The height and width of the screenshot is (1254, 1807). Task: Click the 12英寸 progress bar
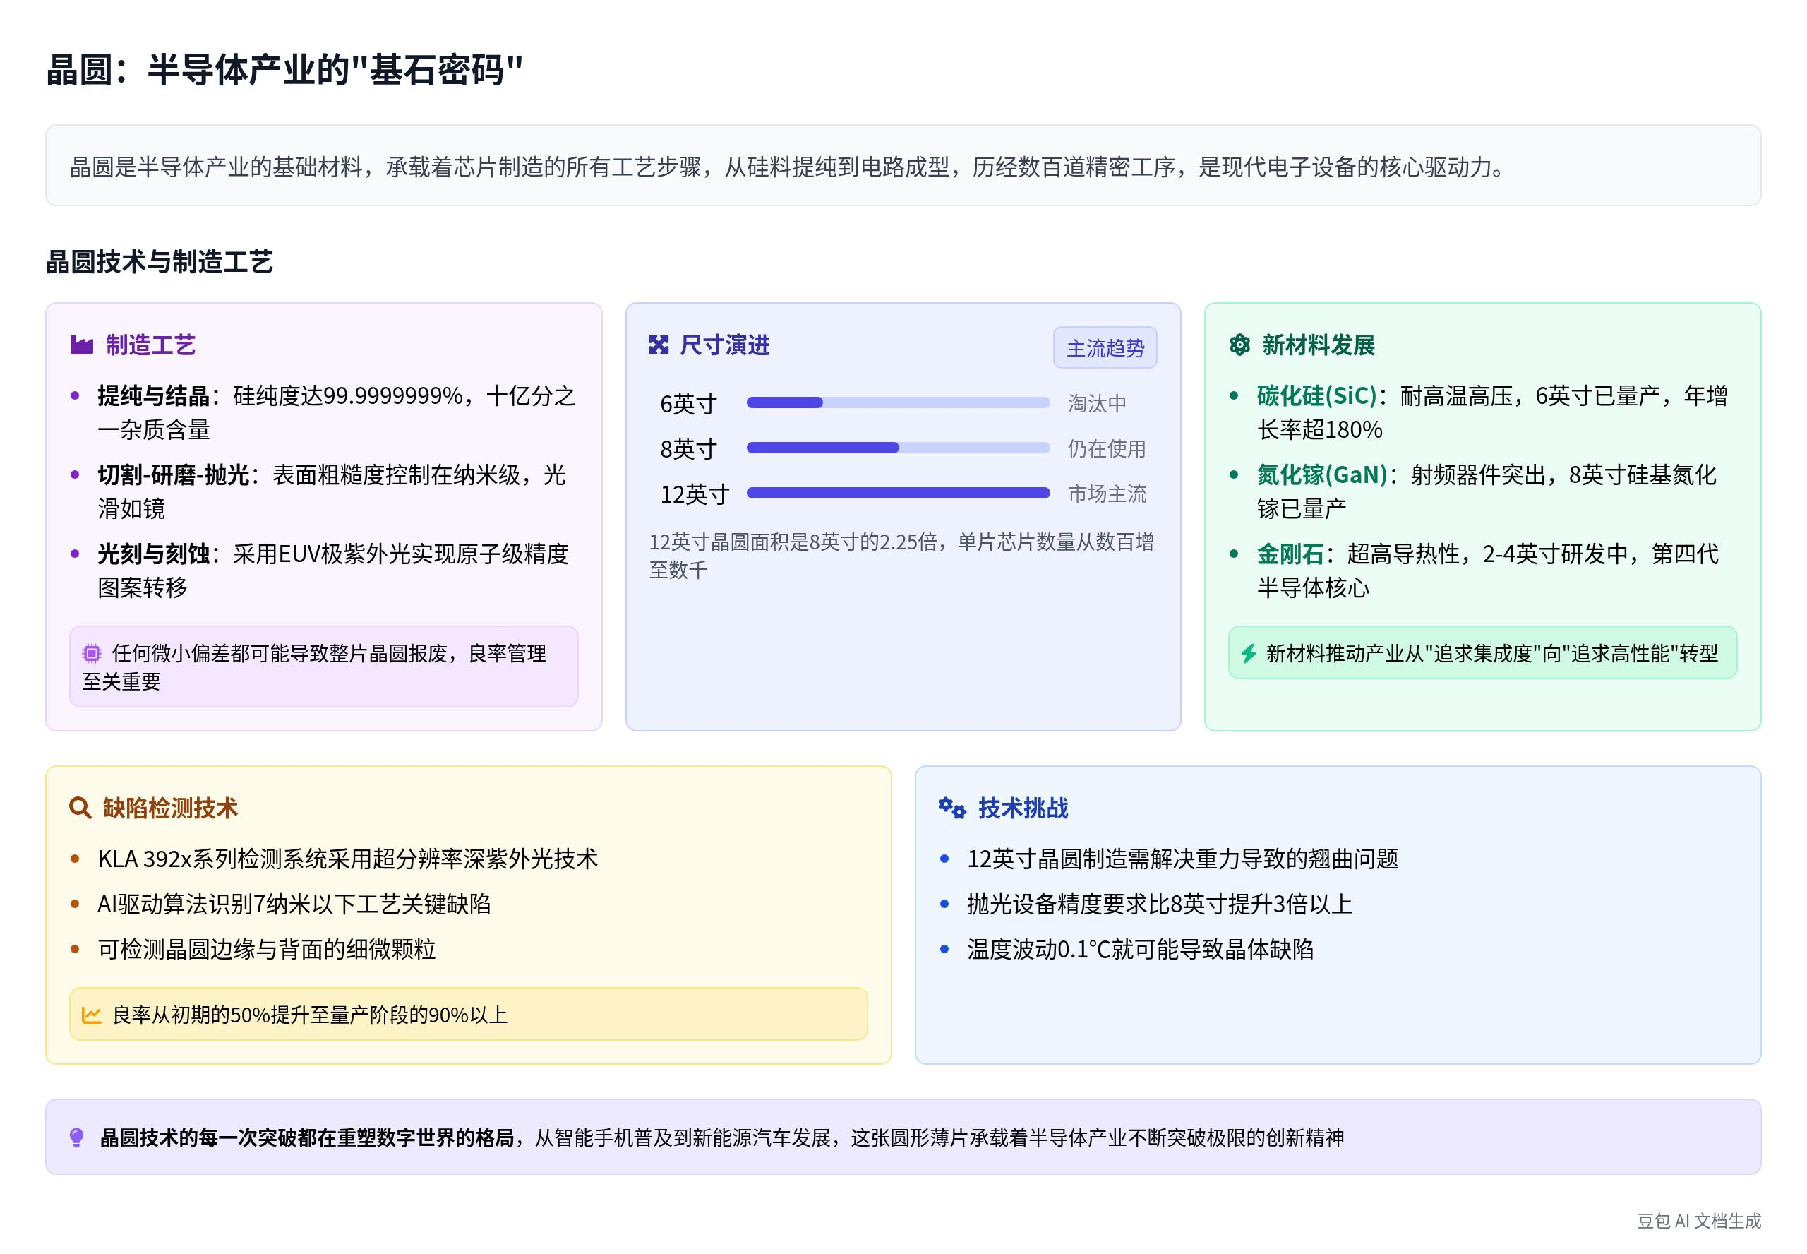click(898, 494)
